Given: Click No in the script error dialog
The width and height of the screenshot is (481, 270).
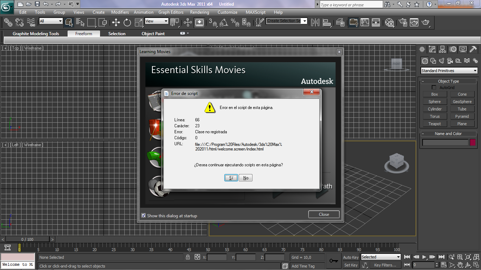Looking at the screenshot, I should point(246,178).
